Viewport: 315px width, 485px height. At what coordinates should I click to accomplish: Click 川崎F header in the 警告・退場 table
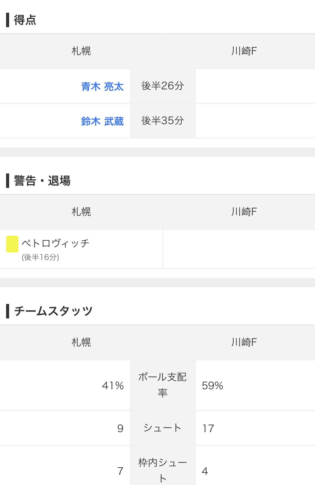coord(244,212)
